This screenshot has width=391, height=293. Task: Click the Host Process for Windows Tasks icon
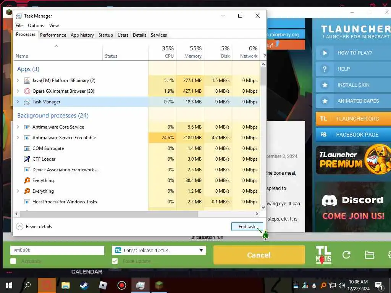[27, 202]
